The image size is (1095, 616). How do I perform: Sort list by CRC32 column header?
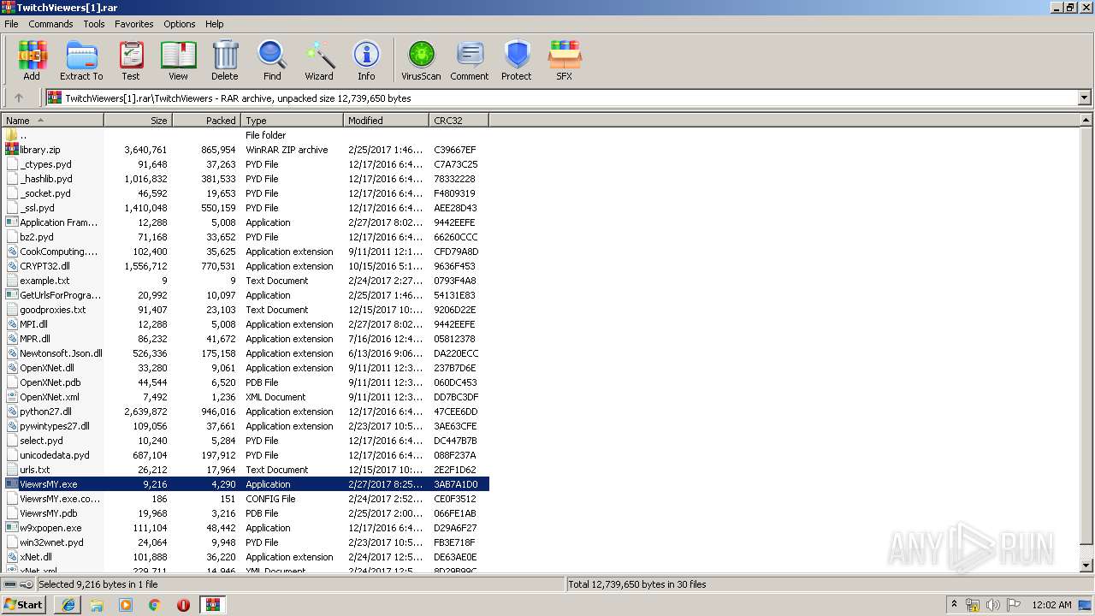point(459,121)
